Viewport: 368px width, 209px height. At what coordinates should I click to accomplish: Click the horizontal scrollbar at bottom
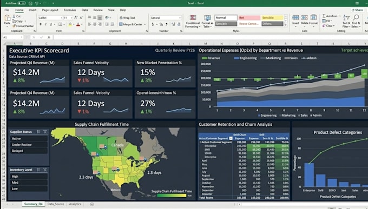tap(303, 204)
